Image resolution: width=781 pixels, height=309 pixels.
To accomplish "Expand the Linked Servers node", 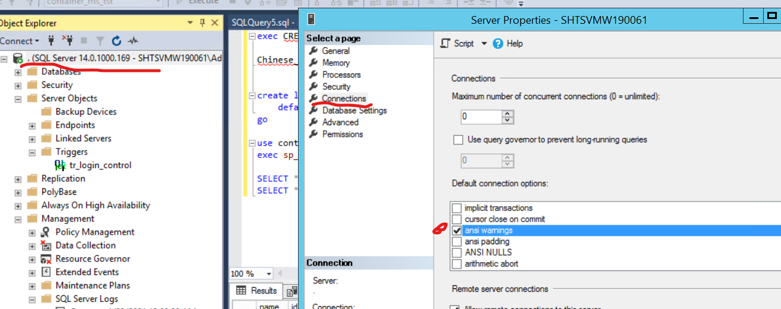I will 32,138.
